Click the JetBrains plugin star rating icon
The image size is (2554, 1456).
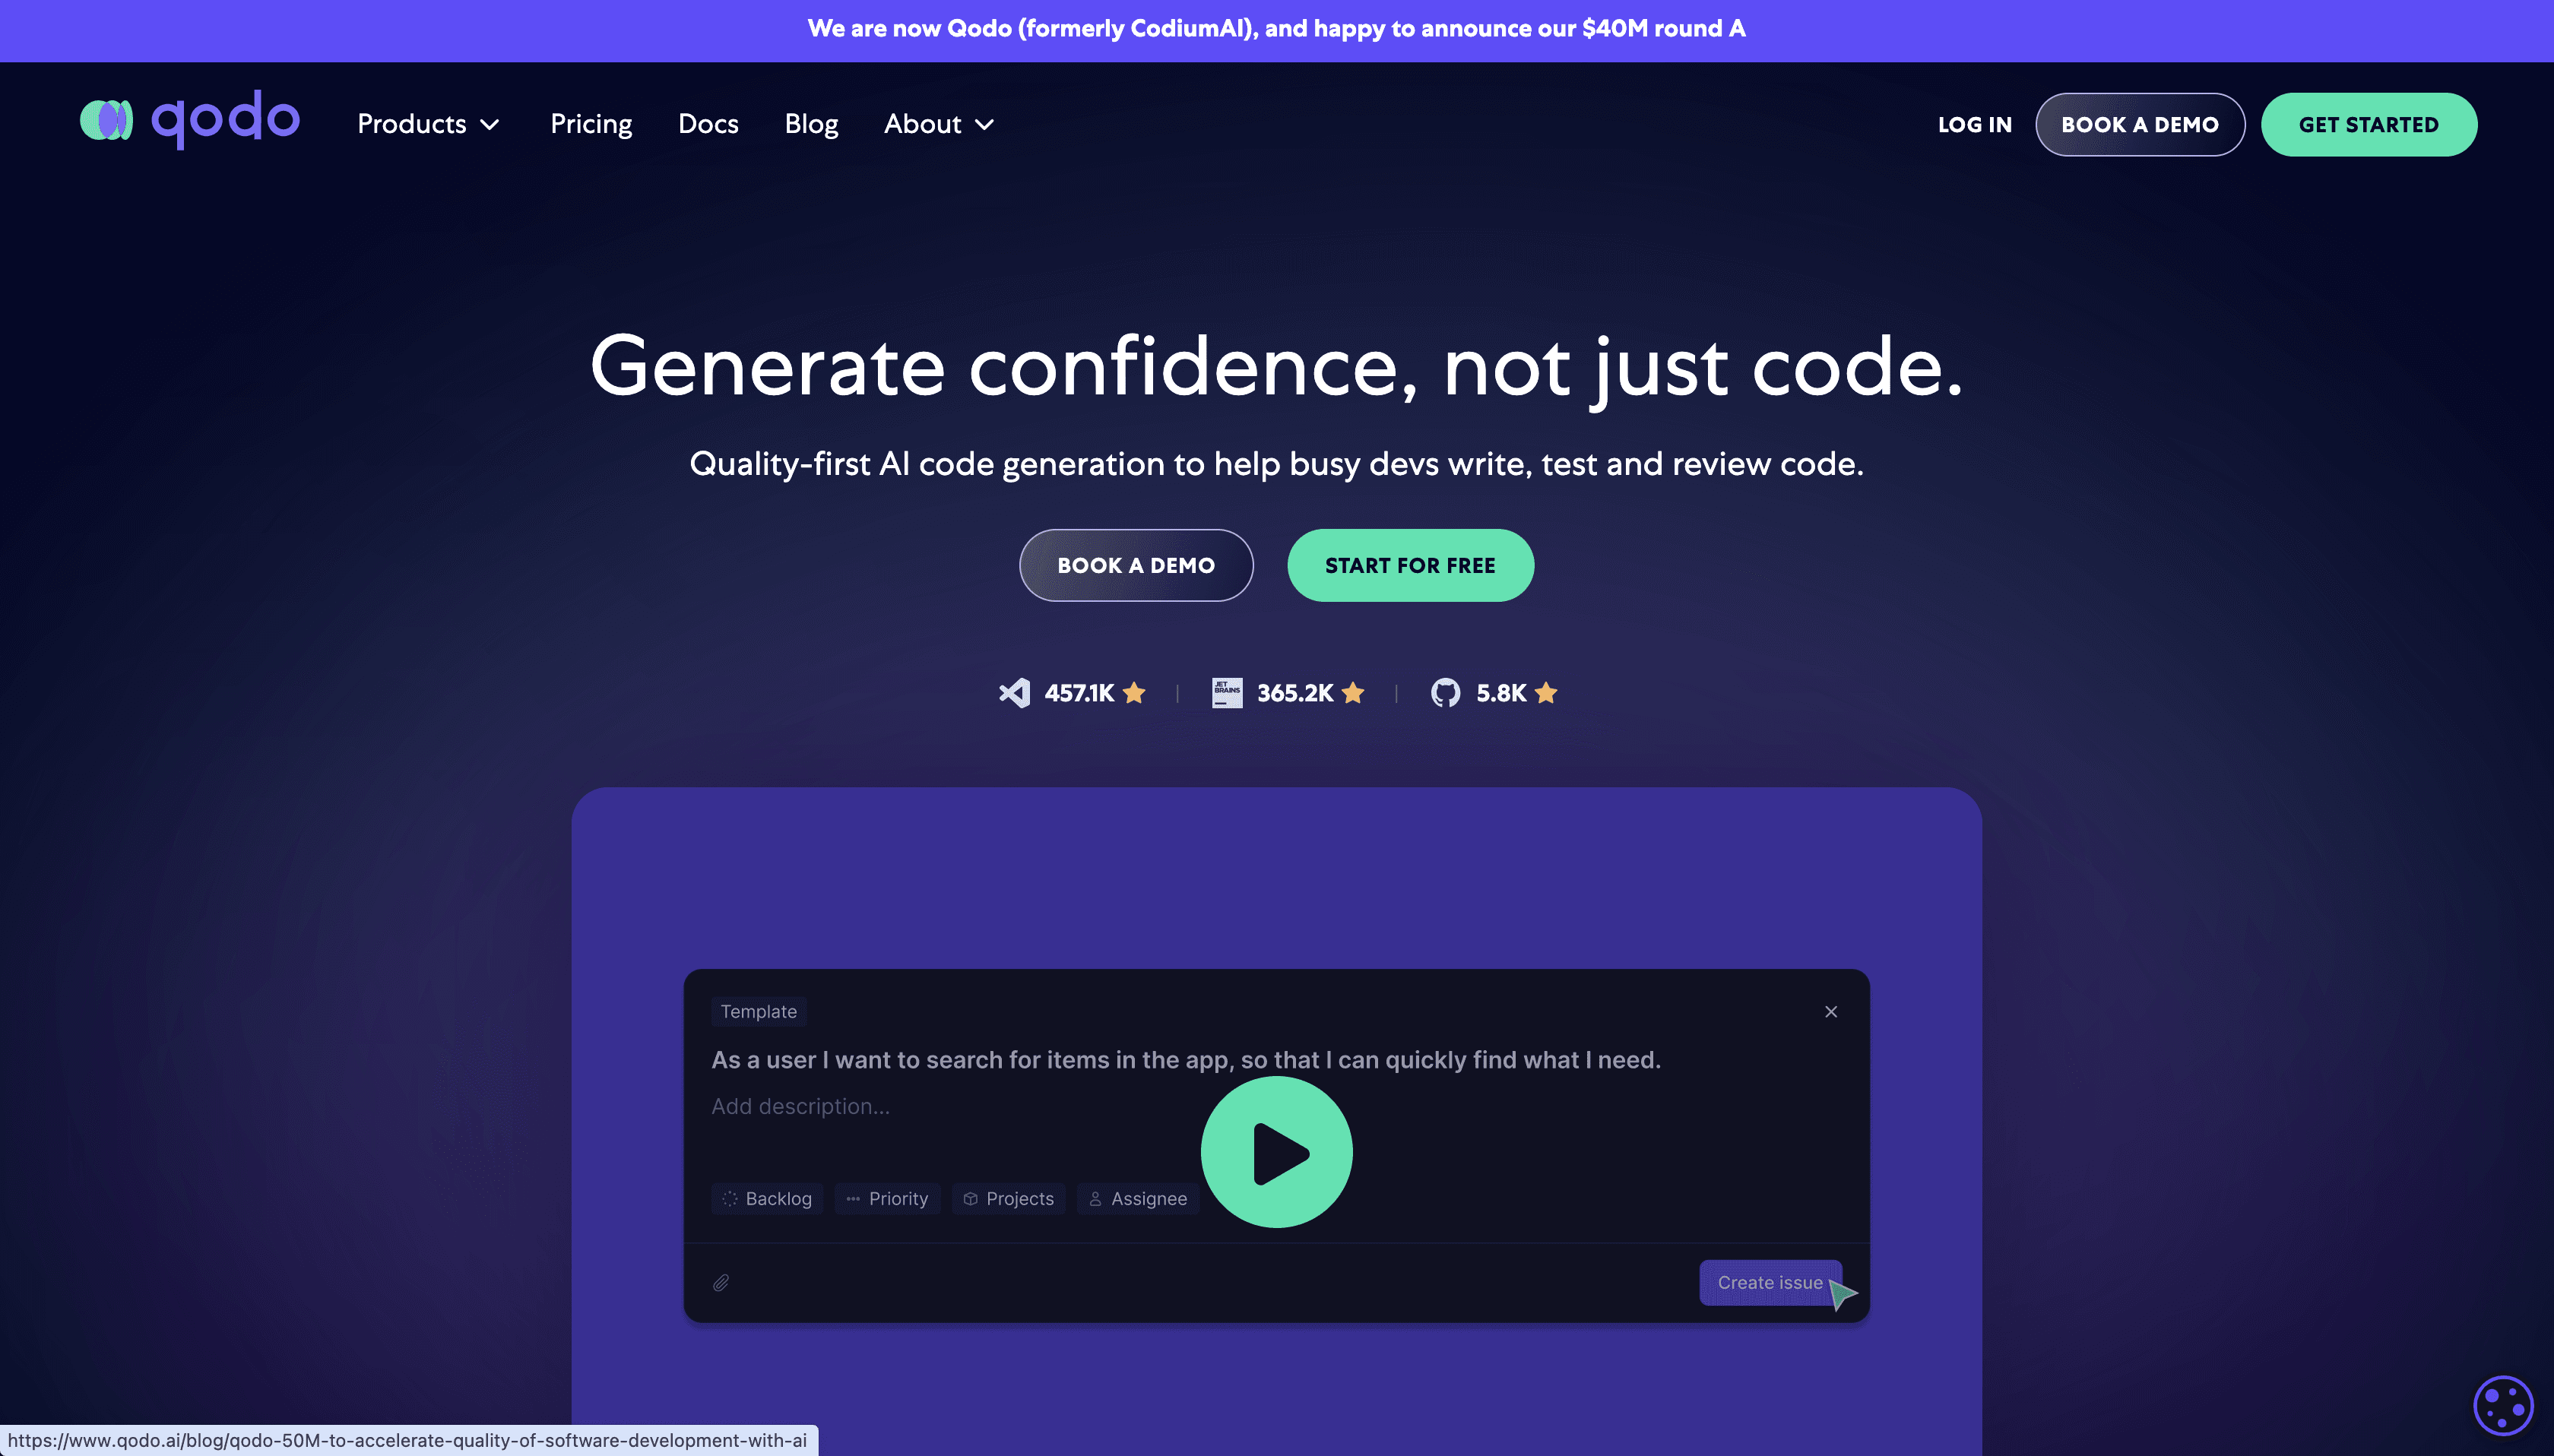(1352, 693)
